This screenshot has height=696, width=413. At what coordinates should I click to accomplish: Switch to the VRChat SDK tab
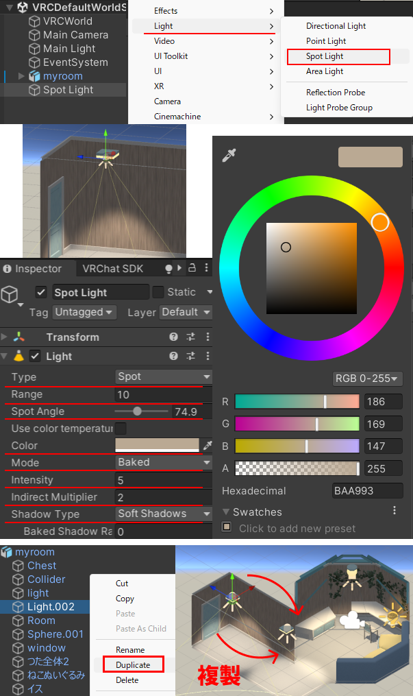point(113,269)
